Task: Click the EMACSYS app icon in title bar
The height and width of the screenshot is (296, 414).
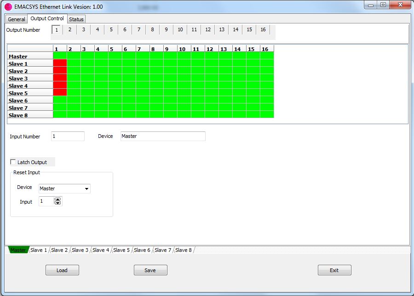Action: click(8, 6)
